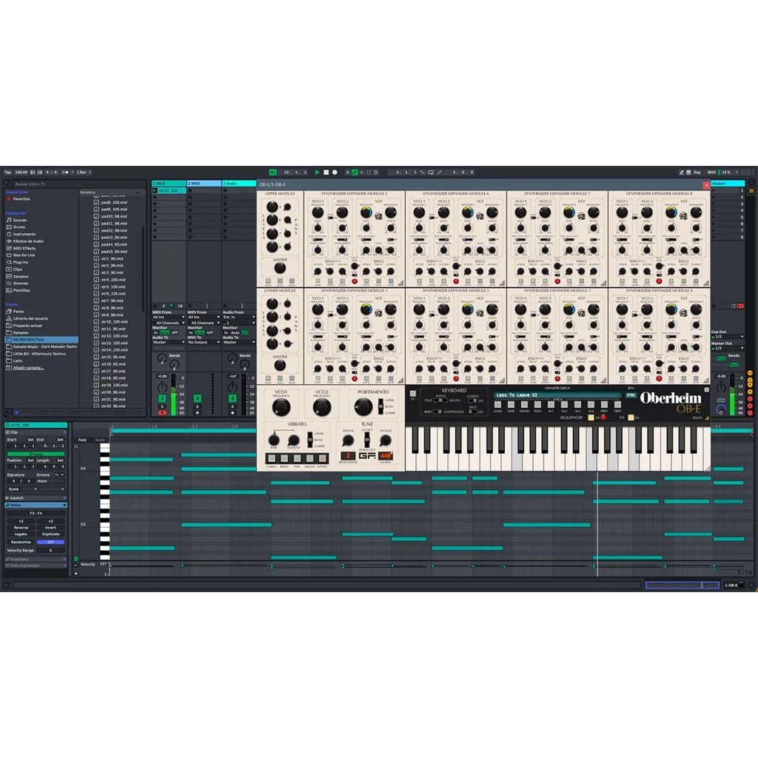The width and height of the screenshot is (758, 758).
Task: Start playback with the transport Play button
Action: pos(317,172)
